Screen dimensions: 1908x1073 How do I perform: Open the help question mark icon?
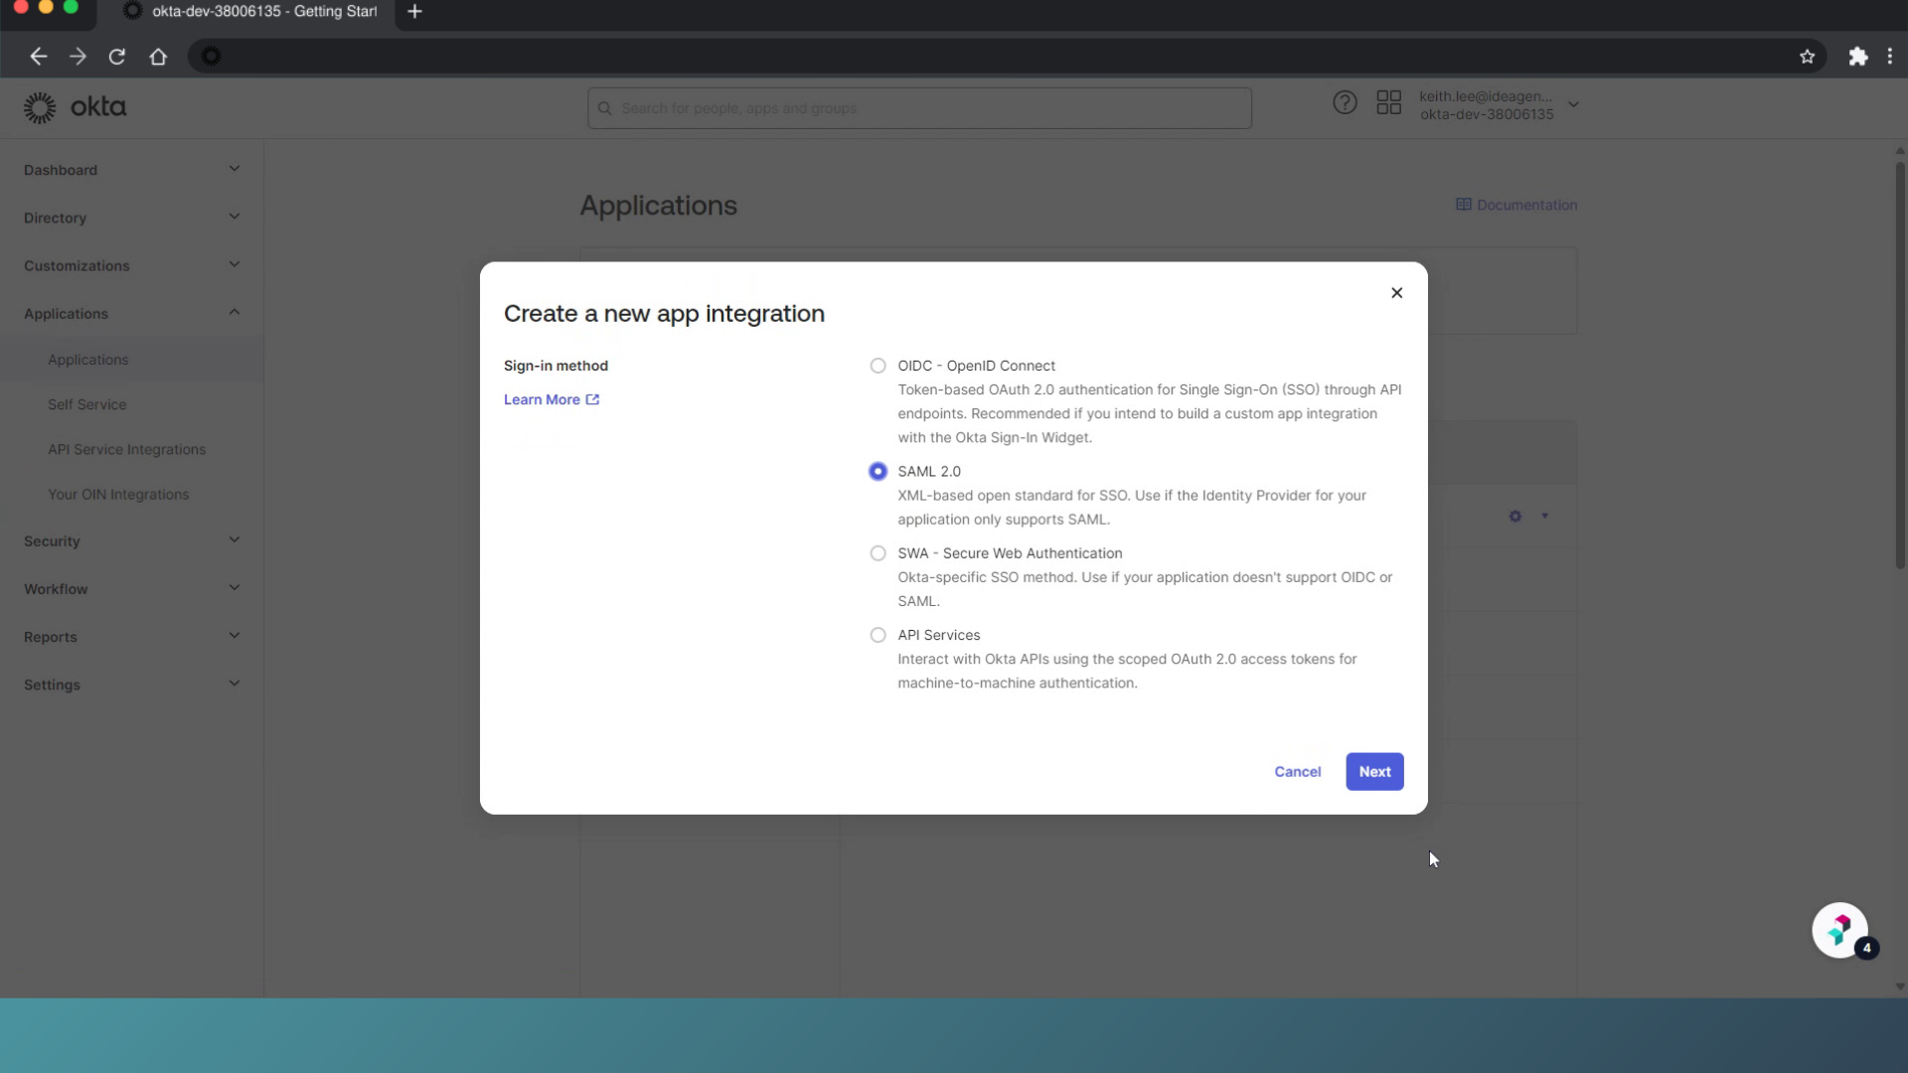[1345, 102]
